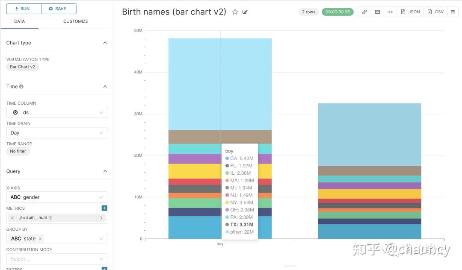The image size is (462, 270).
Task: Switch to the CUSTOMIZE tab
Action: point(75,21)
